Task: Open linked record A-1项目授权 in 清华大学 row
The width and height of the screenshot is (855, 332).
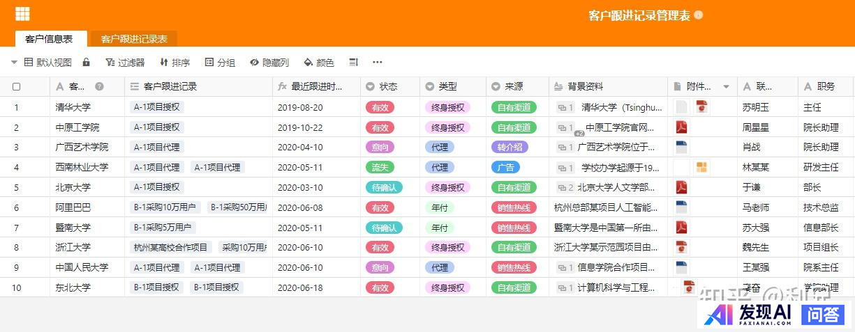Action: [156, 107]
